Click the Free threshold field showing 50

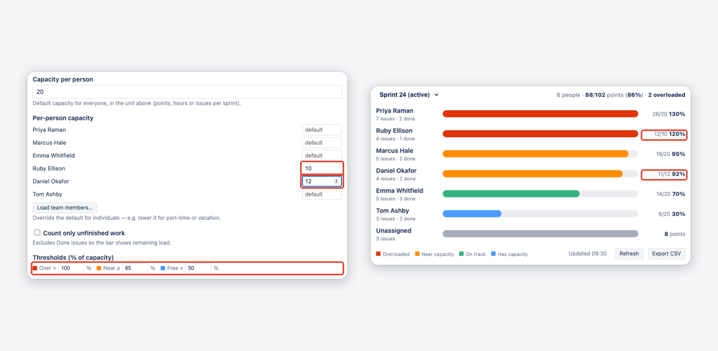tap(198, 268)
